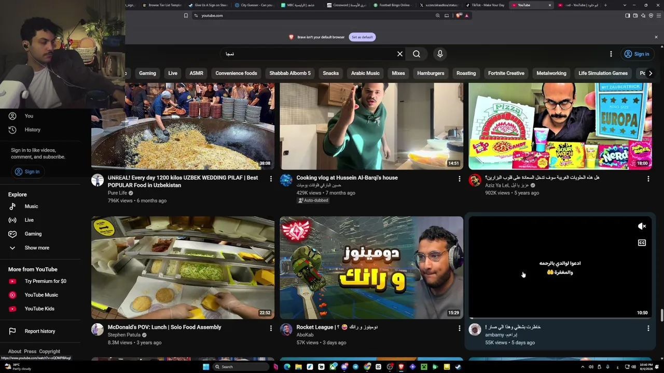Click the sidebar Sign in button
The height and width of the screenshot is (373, 664).
click(27, 171)
